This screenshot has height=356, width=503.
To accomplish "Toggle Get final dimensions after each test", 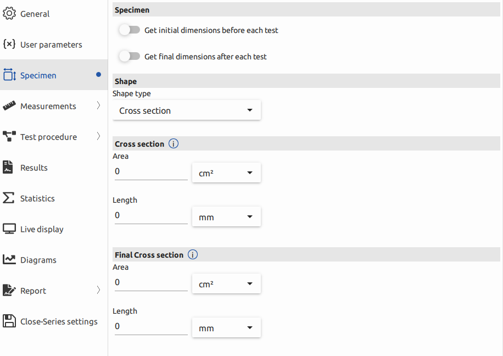I will (x=130, y=57).
